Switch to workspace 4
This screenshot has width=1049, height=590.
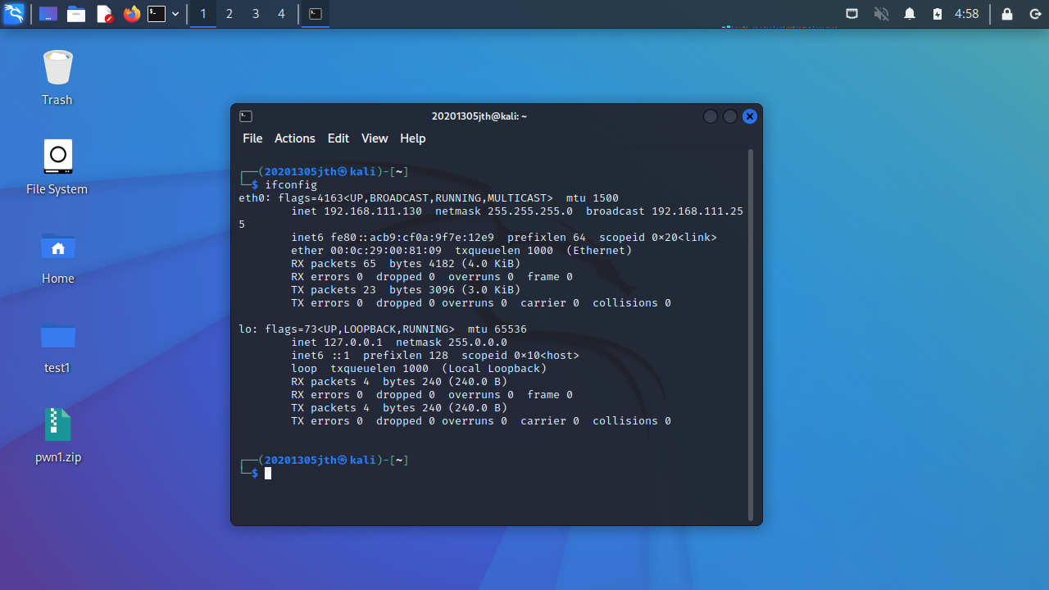pos(282,14)
